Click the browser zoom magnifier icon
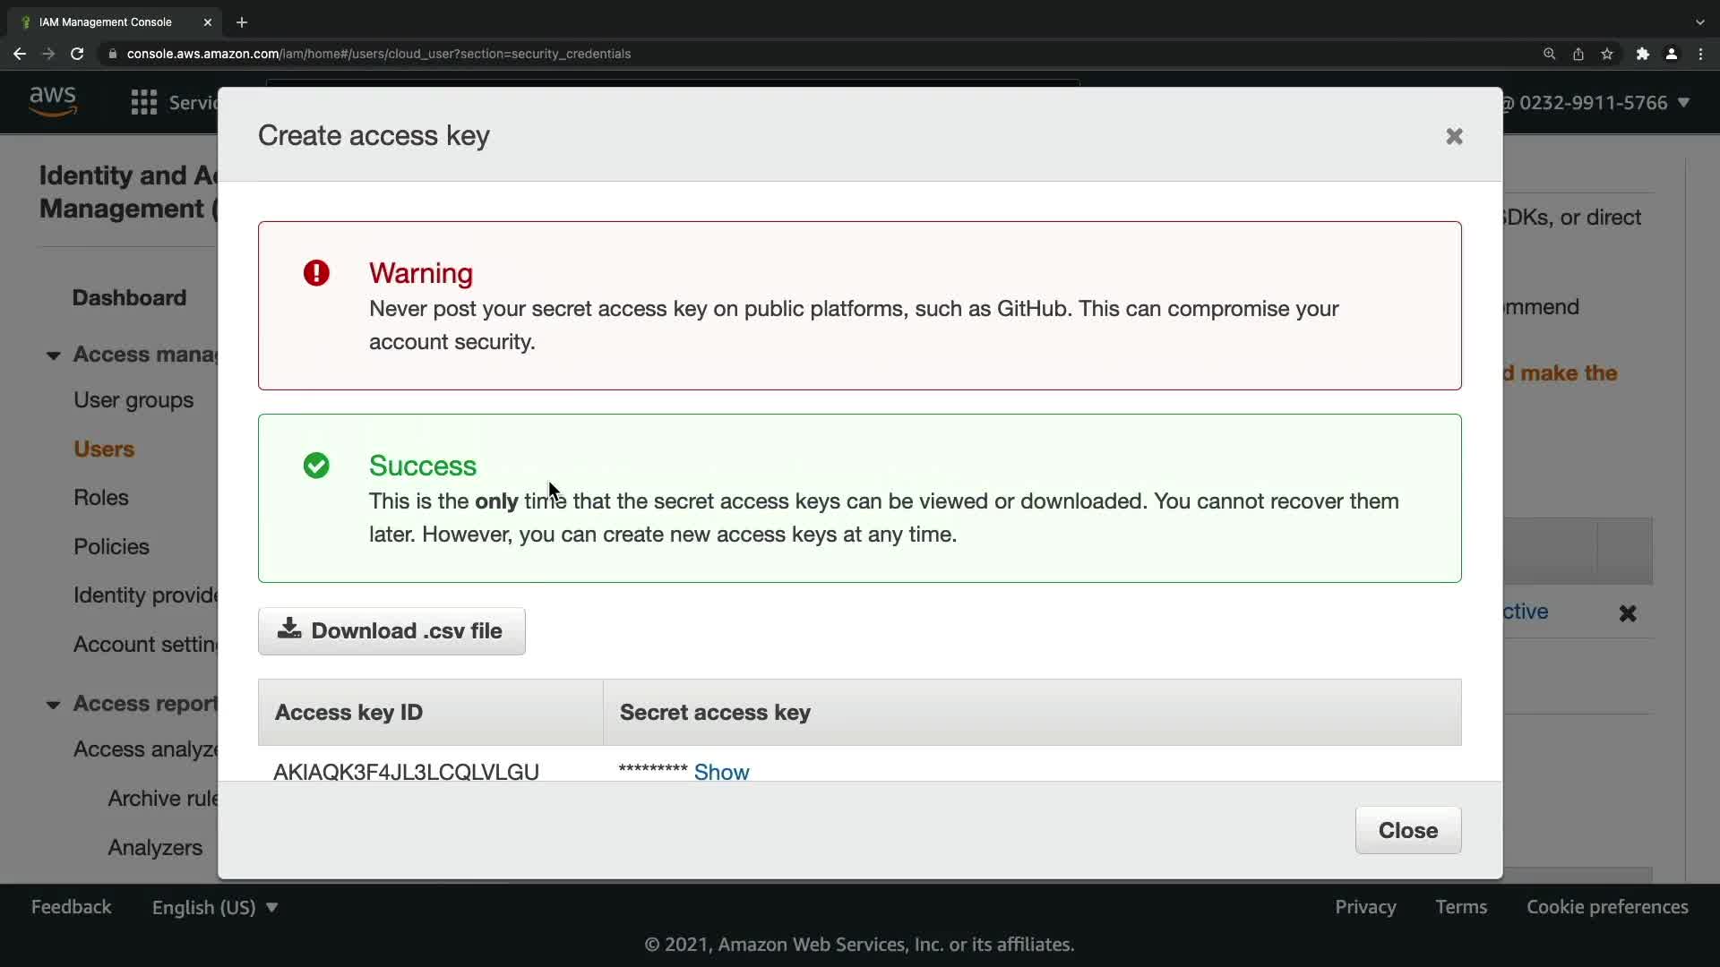Screen dimensions: 1720x967 click(x=1549, y=54)
